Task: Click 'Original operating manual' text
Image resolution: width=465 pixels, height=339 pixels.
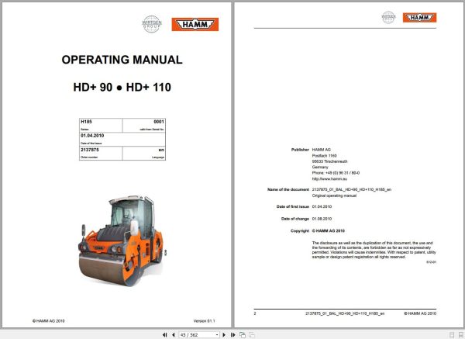Action: coord(334,195)
